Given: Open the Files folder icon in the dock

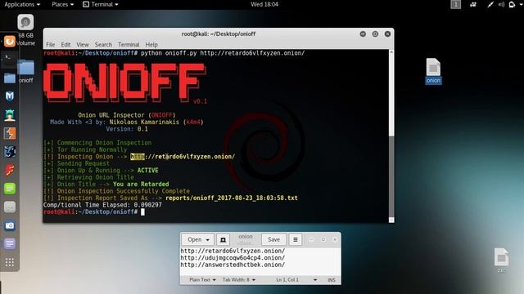Looking at the screenshot, I should [x=10, y=78].
